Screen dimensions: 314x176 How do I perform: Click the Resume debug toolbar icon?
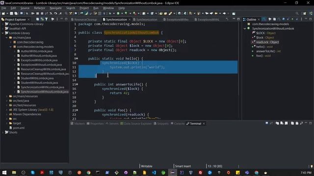[33, 13]
